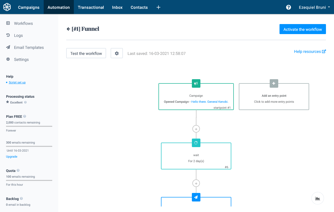The height and width of the screenshot is (212, 334).
Task: Open workflow settings gear button
Action: point(117,53)
